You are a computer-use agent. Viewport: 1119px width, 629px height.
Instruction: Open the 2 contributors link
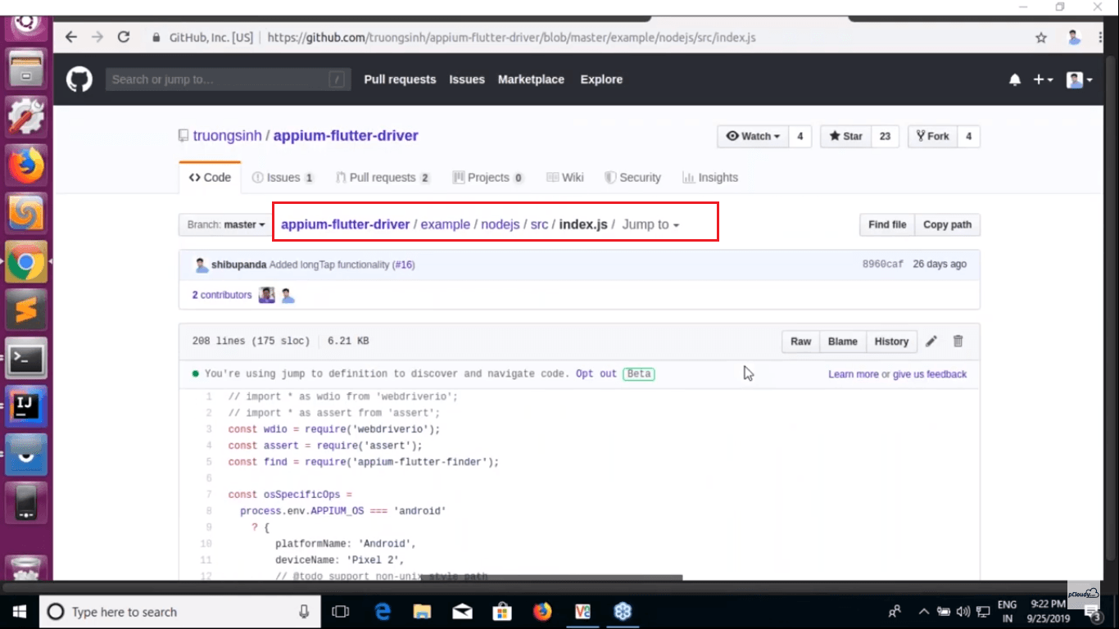pos(222,295)
